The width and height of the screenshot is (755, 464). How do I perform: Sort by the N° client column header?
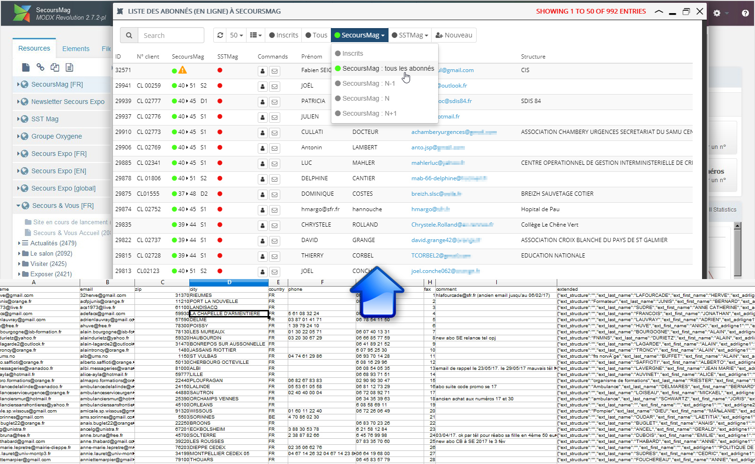point(148,57)
